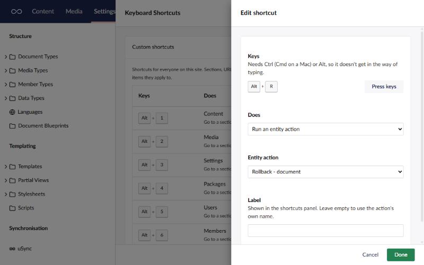Screen dimensions: 424x265
Task: Select Document Blueprints in the tree
Action: (43, 126)
